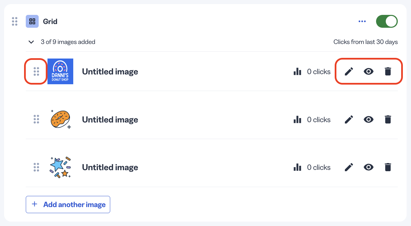Select the pencil icon on the second image row
This screenshot has height=226, width=411.
(349, 119)
